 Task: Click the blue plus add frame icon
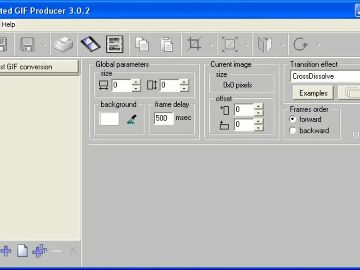coord(6,251)
